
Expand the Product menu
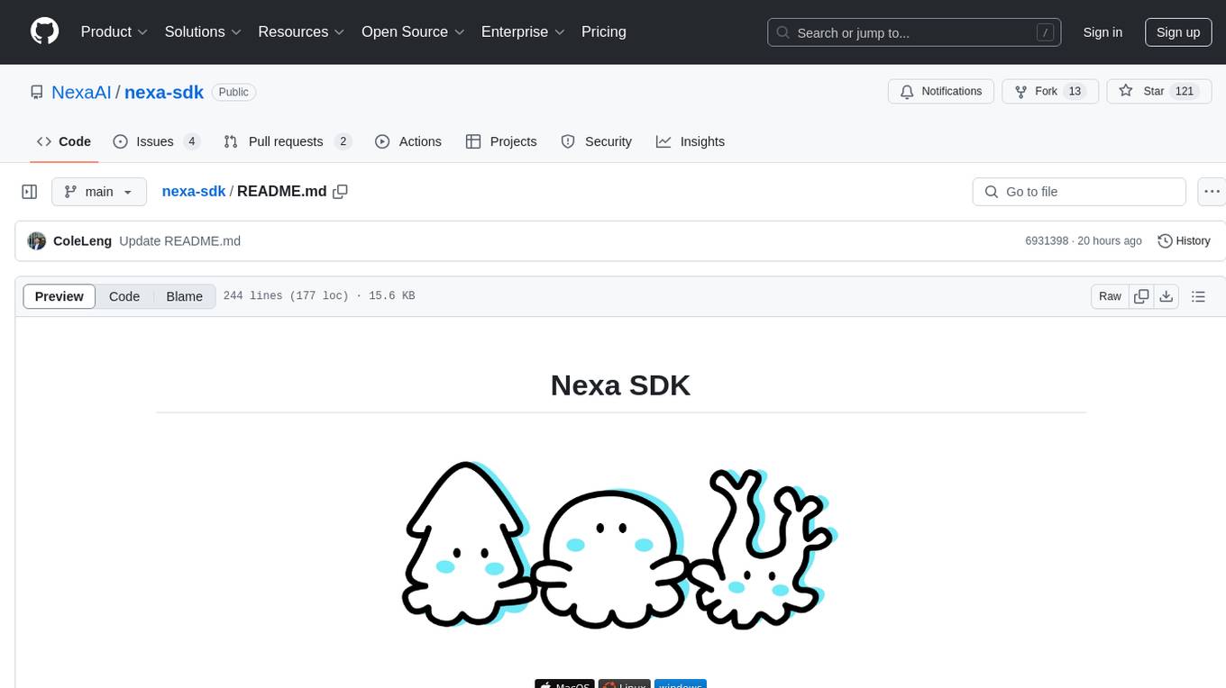coord(114,32)
